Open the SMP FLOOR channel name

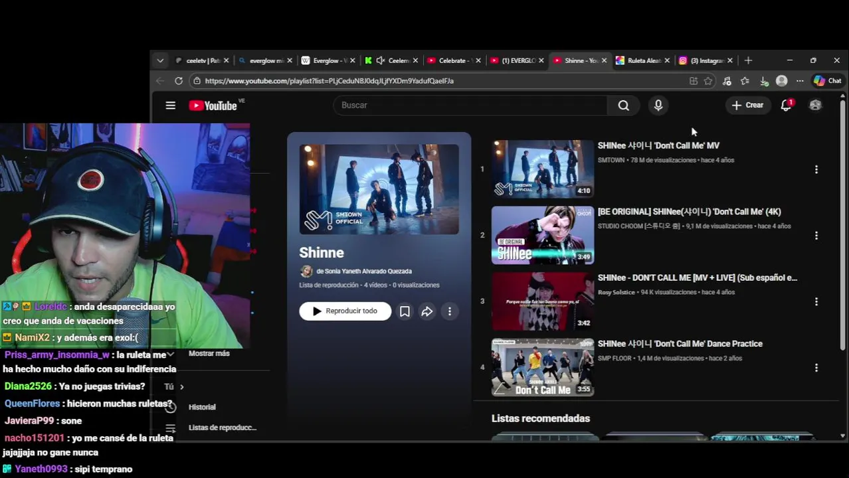click(614, 358)
